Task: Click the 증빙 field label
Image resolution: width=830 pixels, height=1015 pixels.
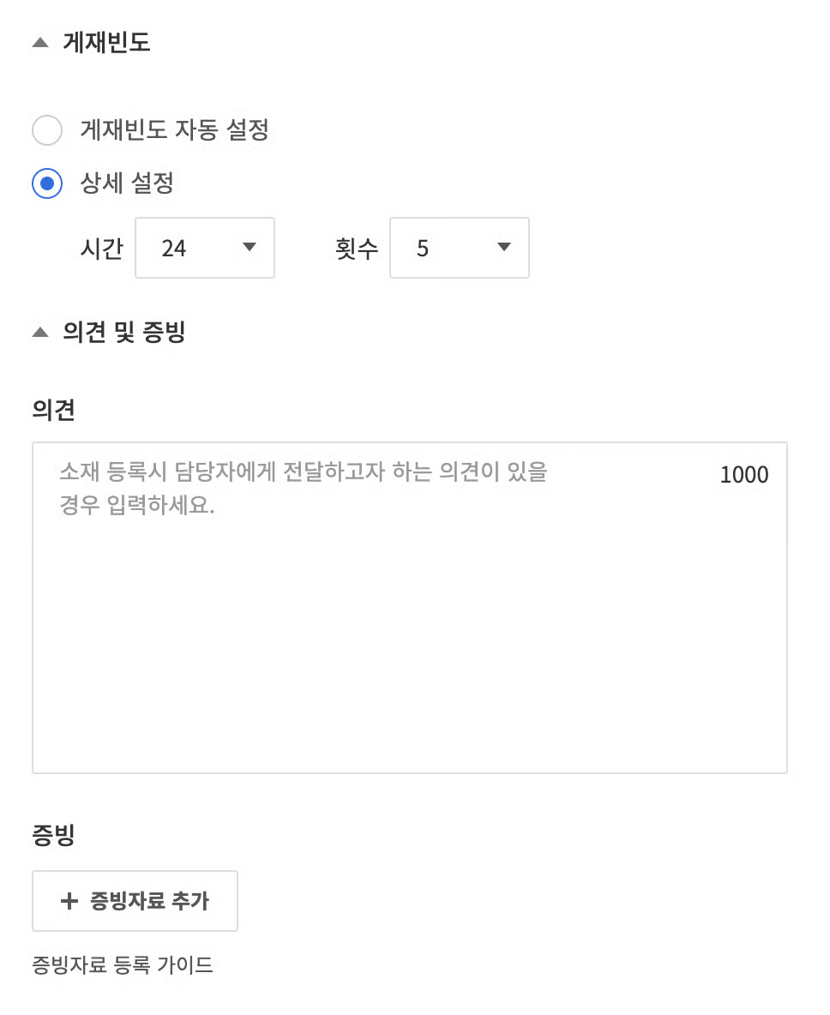Action: click(x=53, y=836)
